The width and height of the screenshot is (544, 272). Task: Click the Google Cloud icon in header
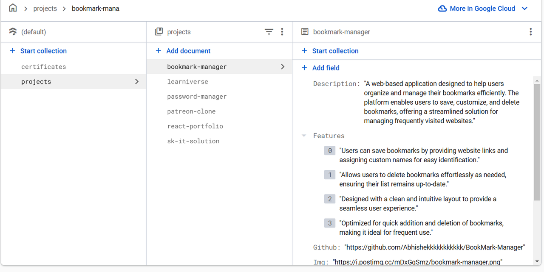click(442, 8)
